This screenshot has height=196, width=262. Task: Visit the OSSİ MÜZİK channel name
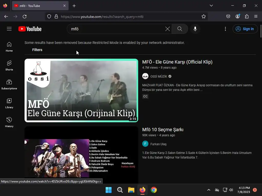[159, 76]
